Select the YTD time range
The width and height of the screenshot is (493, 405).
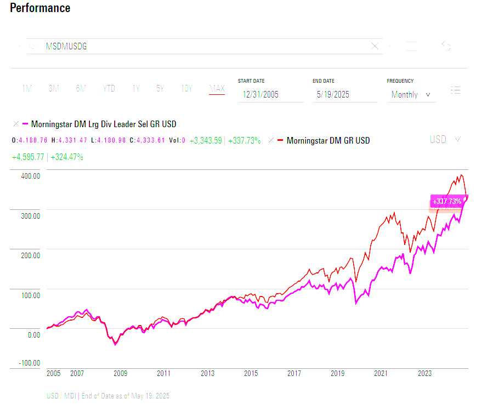[x=109, y=88]
